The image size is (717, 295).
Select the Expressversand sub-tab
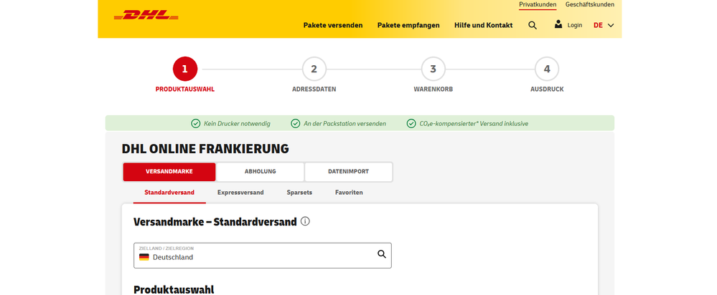click(x=240, y=193)
